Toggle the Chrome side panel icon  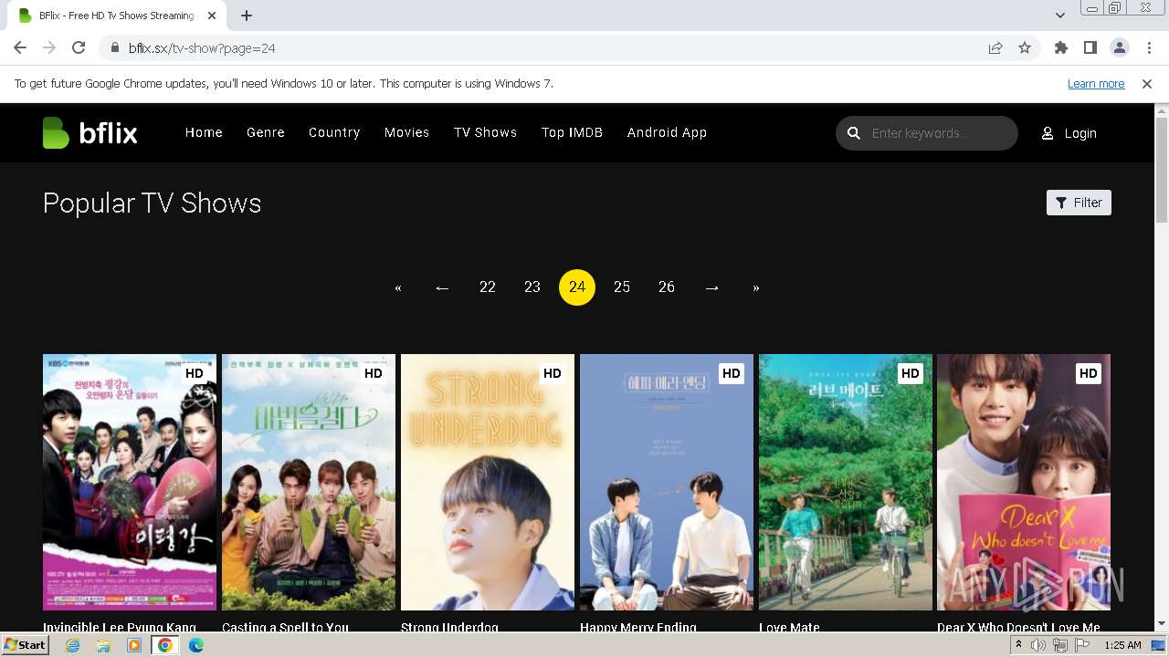tap(1090, 48)
